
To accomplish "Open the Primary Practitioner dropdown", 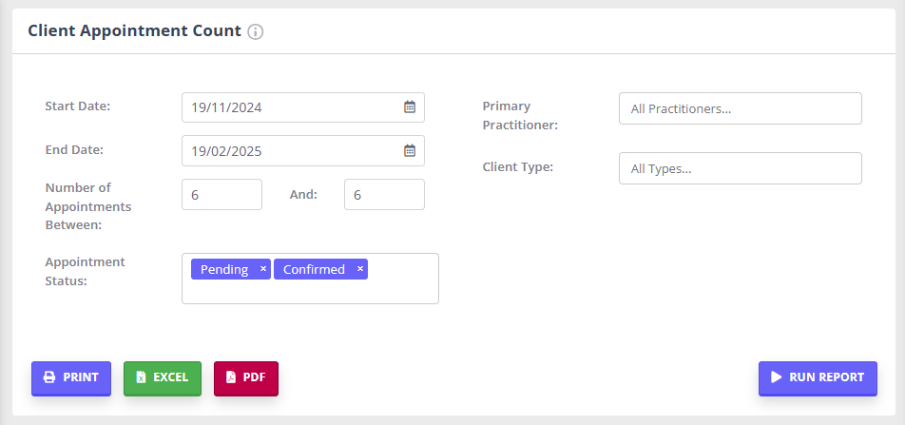I will [740, 108].
